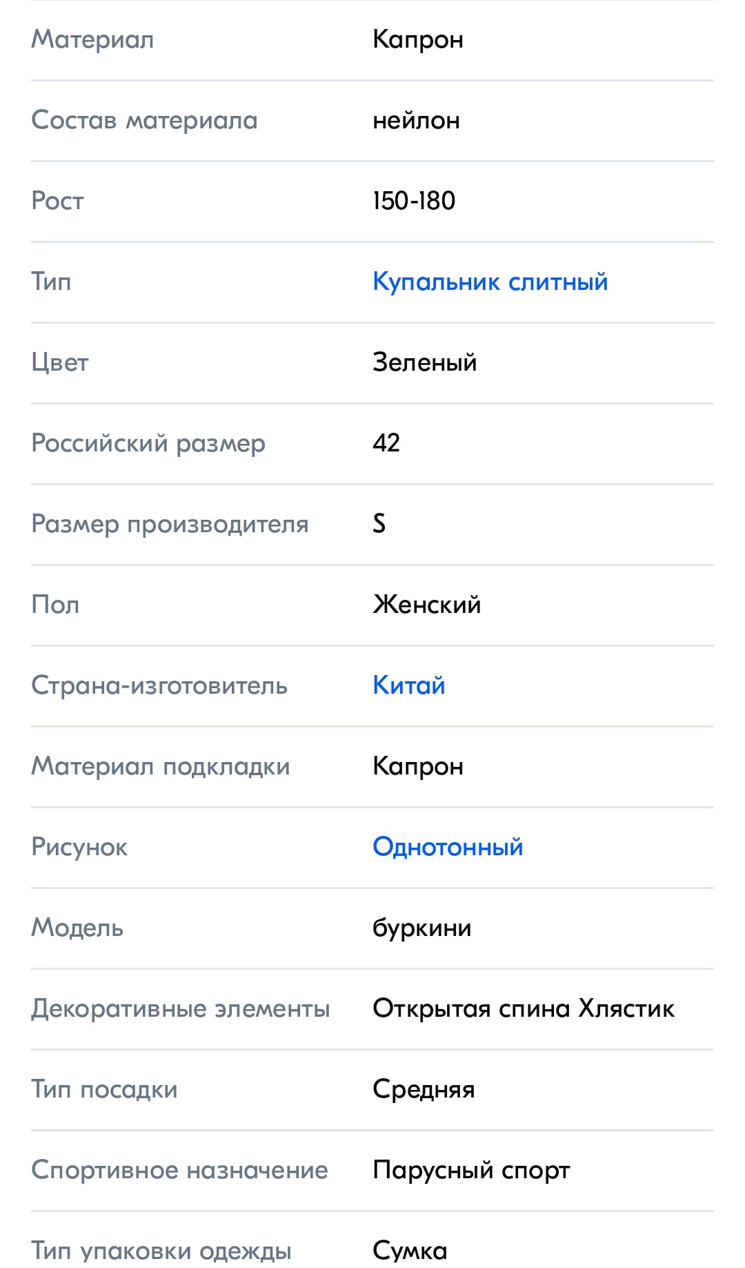Click the "Страна-изготовитель" label
745x1268 pixels.
(x=159, y=685)
